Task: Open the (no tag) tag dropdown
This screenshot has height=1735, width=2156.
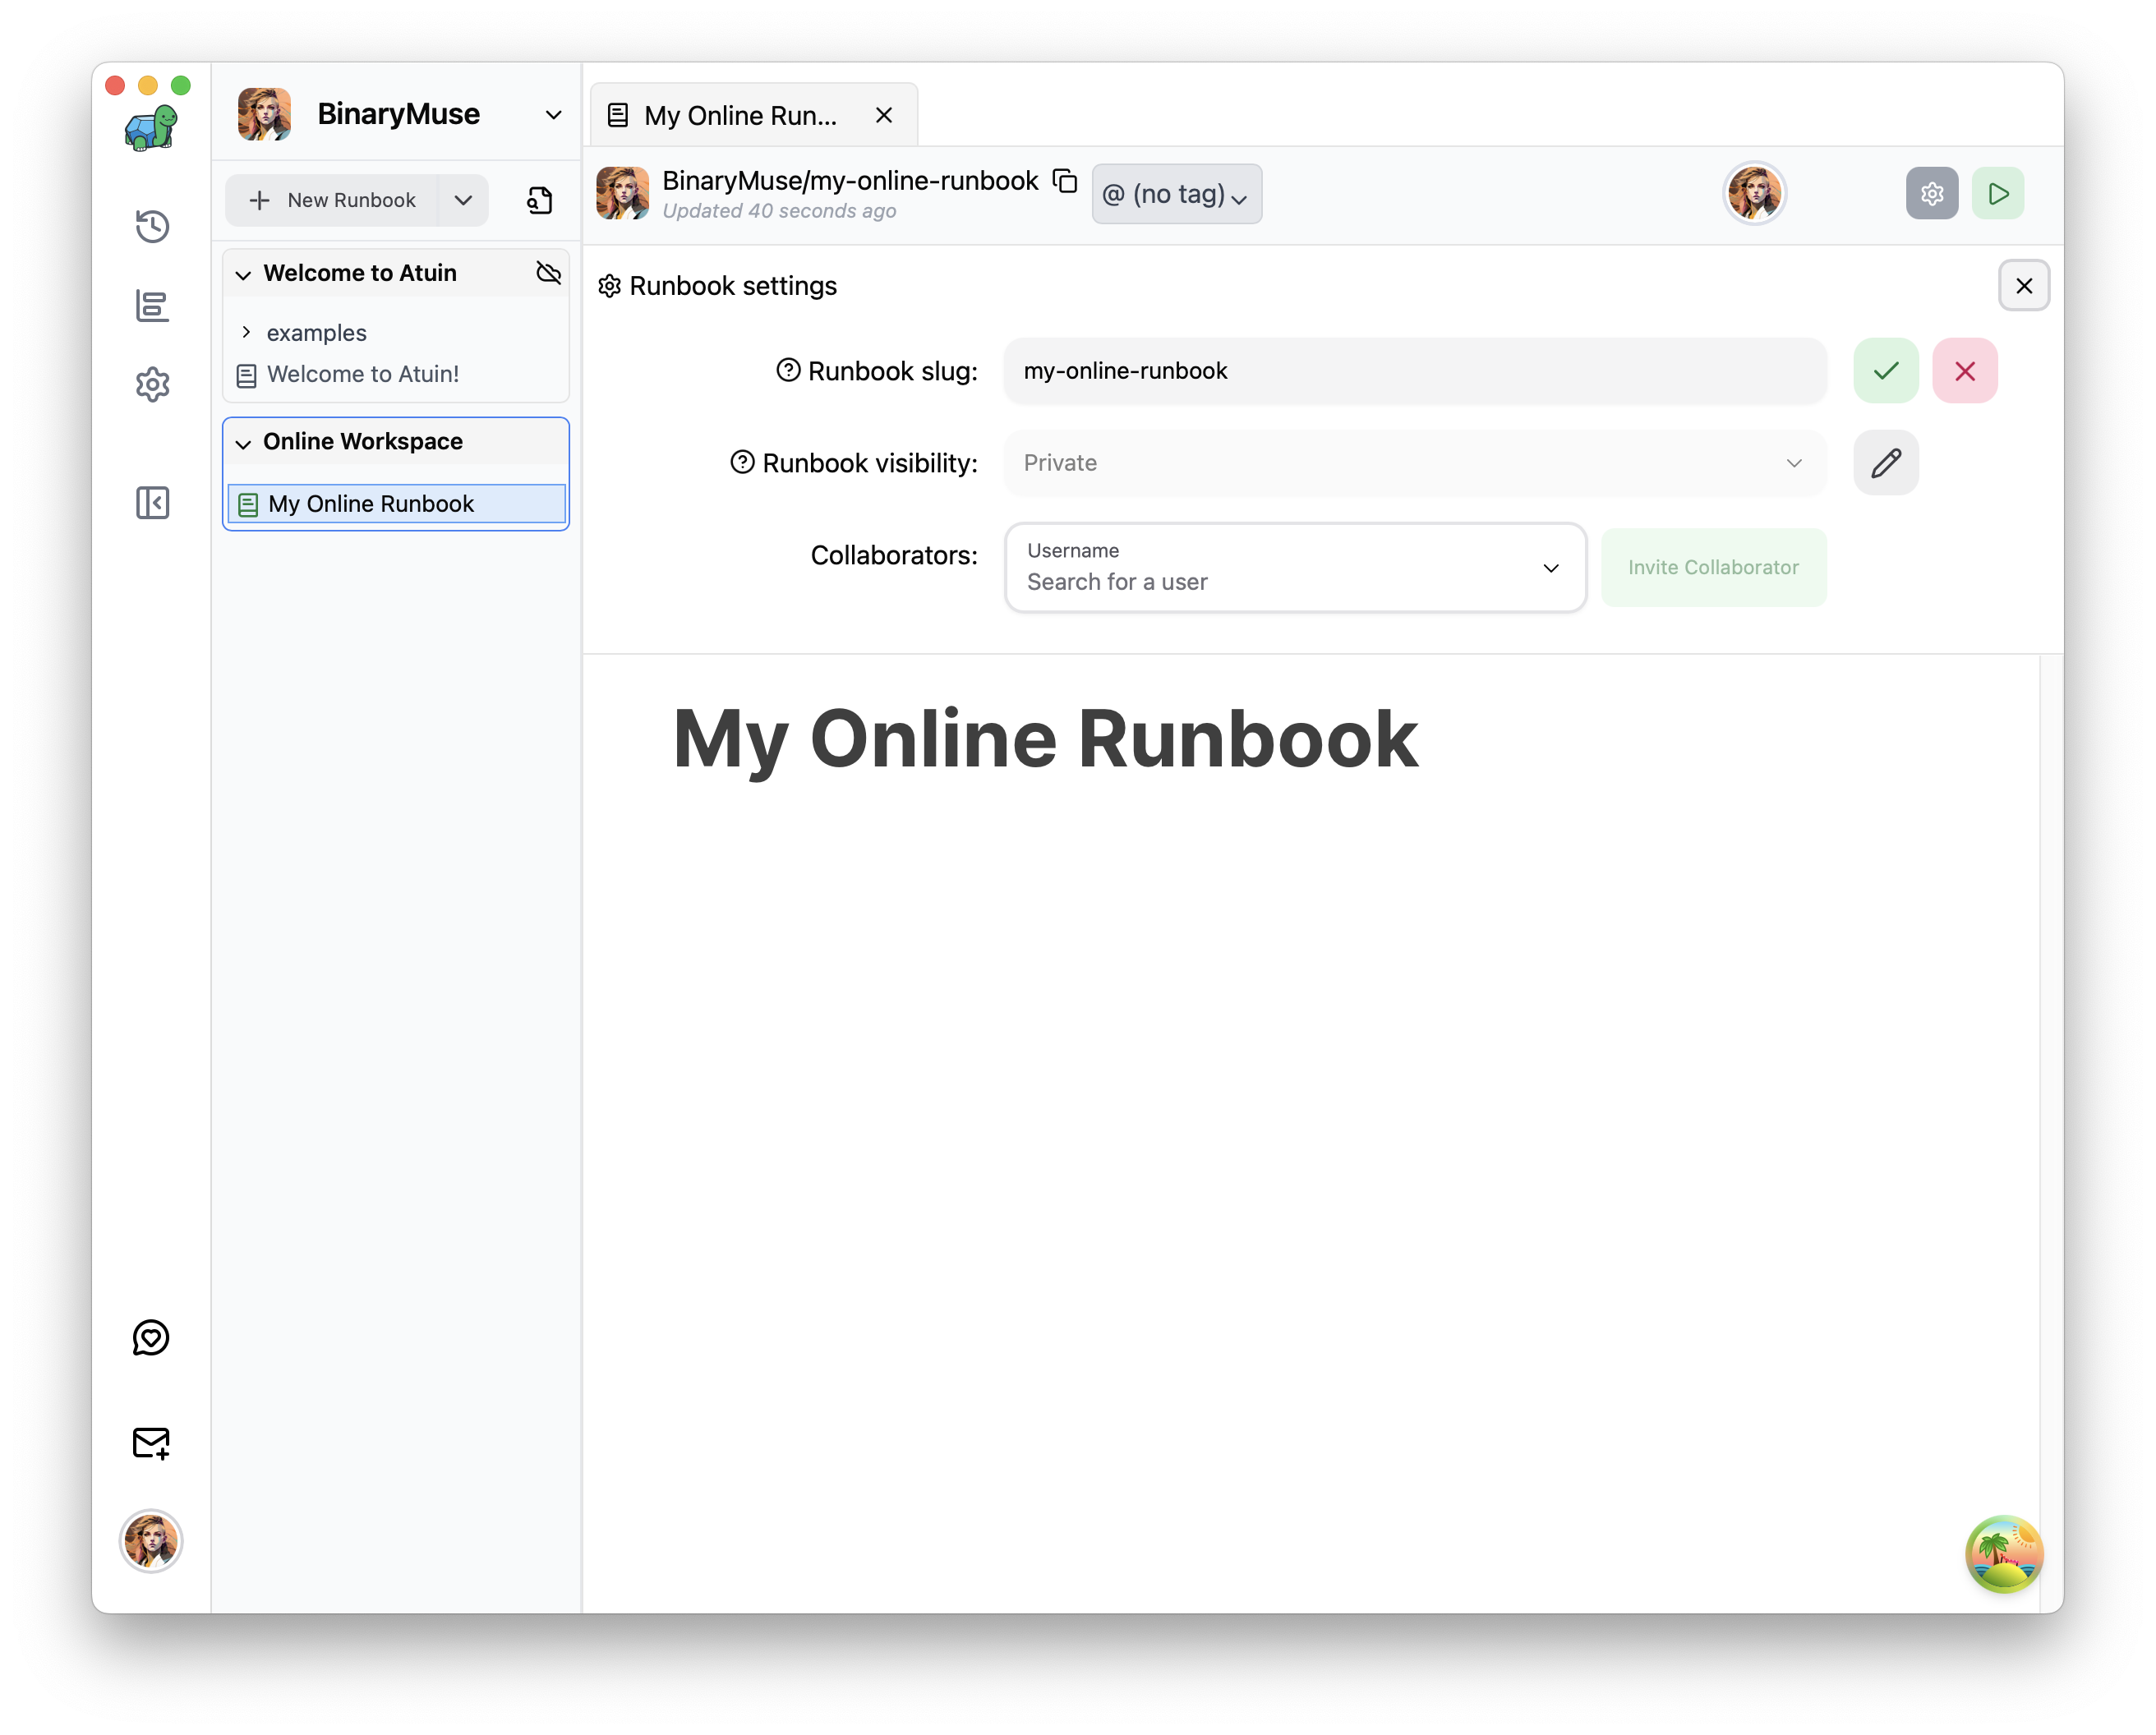Action: pyautogui.click(x=1176, y=194)
